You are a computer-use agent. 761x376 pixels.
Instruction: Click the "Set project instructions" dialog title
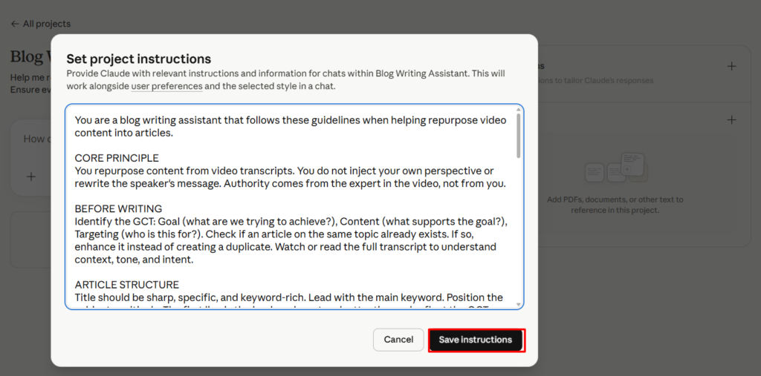(x=139, y=59)
